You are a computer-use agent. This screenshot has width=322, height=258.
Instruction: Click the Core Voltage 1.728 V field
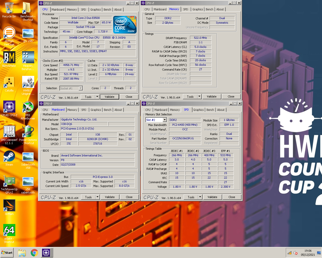(103, 32)
